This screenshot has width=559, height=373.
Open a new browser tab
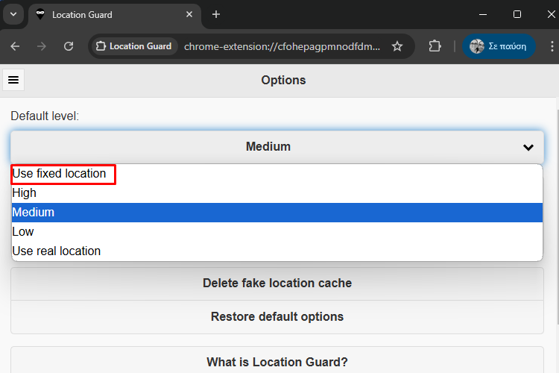point(216,14)
